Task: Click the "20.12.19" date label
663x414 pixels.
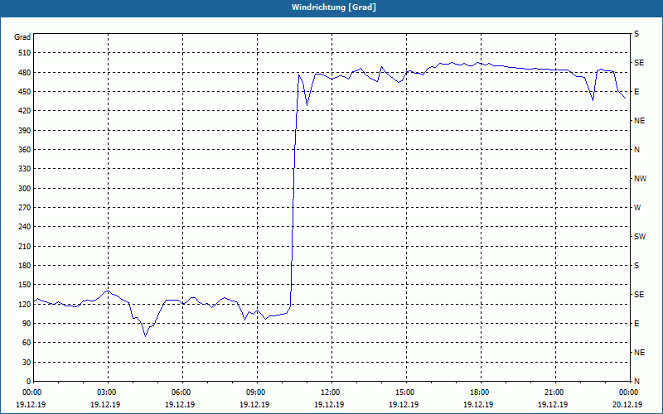Action: 627,404
